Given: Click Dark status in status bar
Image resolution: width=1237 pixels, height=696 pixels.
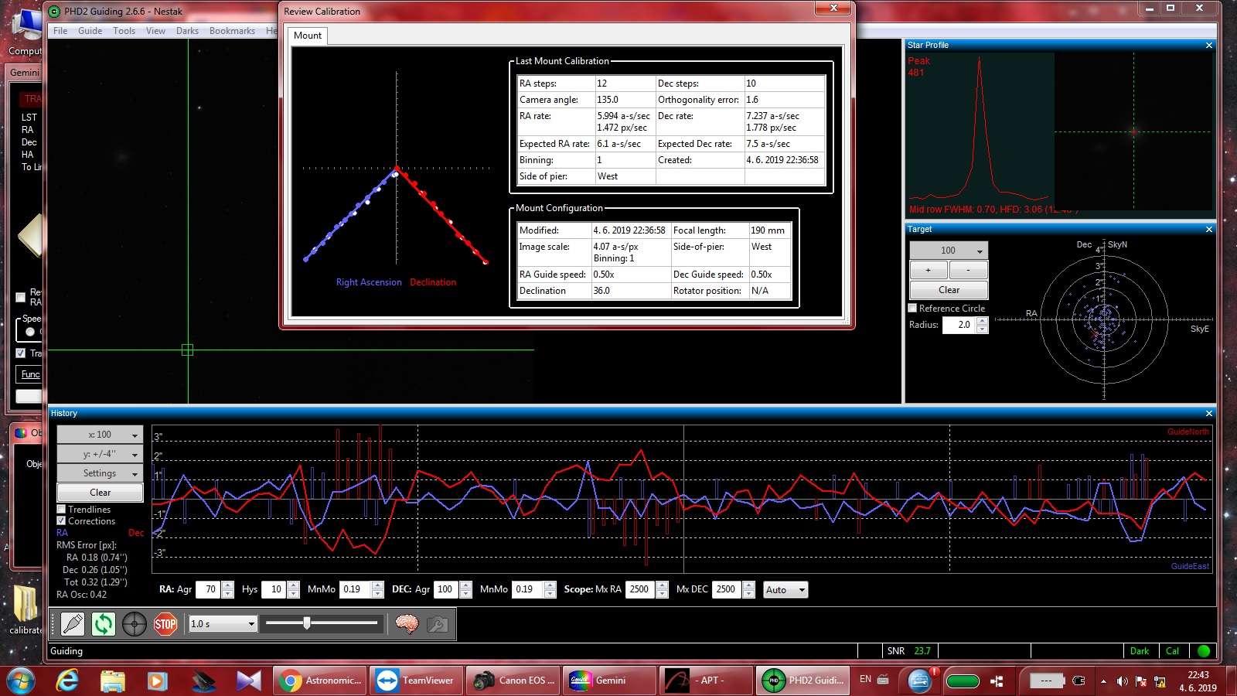Looking at the screenshot, I should 1140,651.
